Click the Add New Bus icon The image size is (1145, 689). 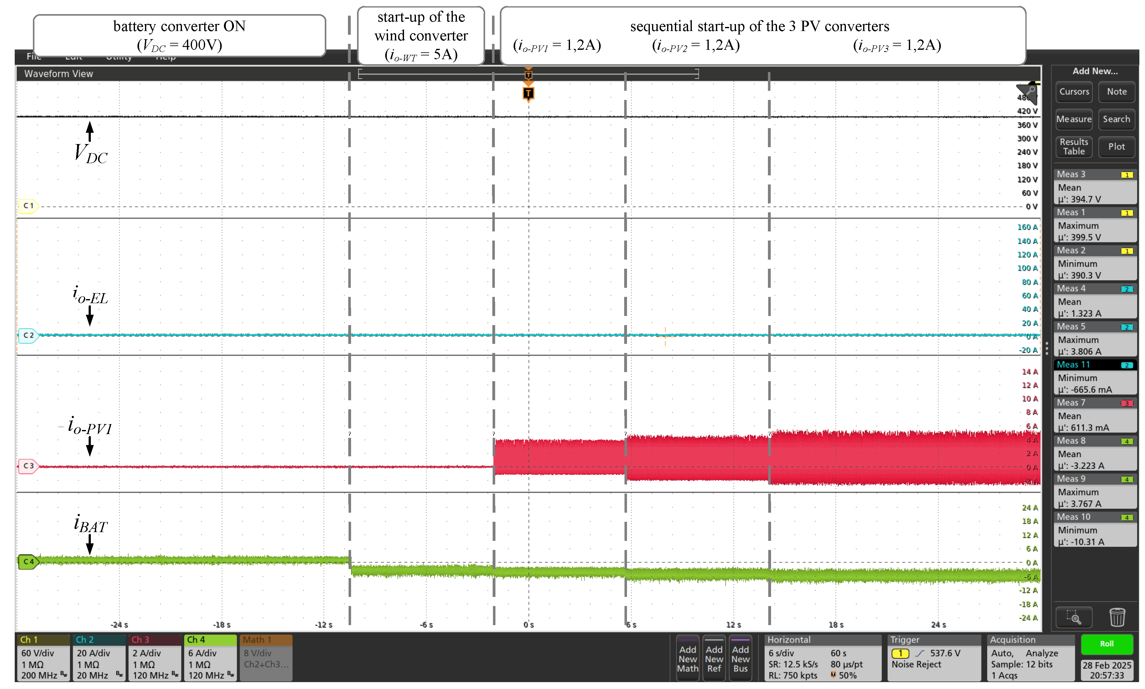tap(741, 658)
